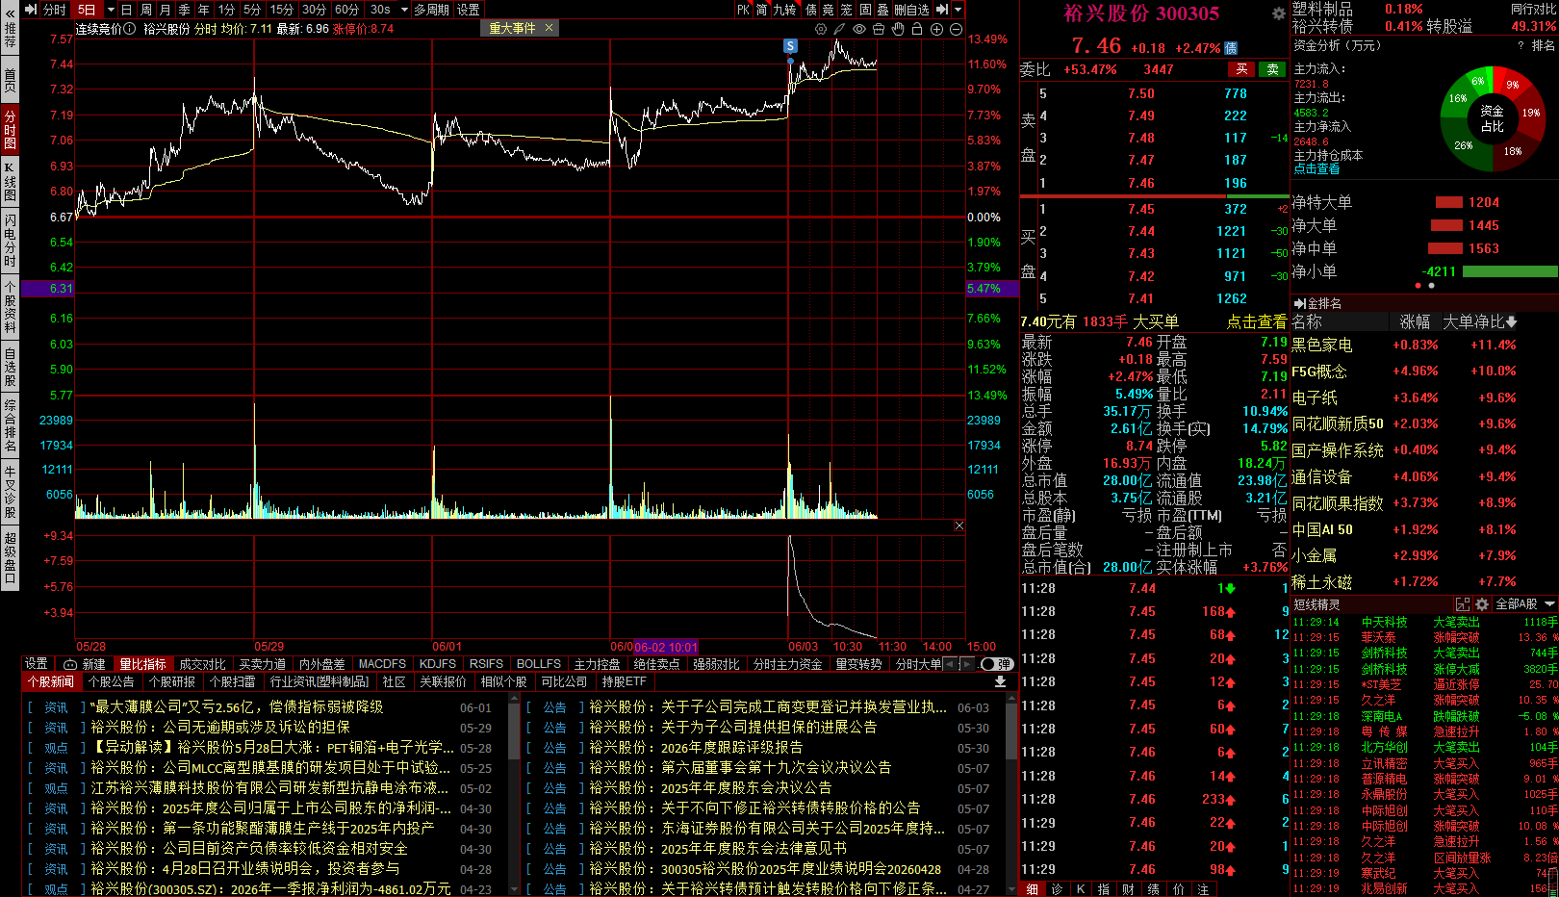This screenshot has width=1559, height=897.
Task: Open the K线图 sidebar item
Action: tap(10, 181)
